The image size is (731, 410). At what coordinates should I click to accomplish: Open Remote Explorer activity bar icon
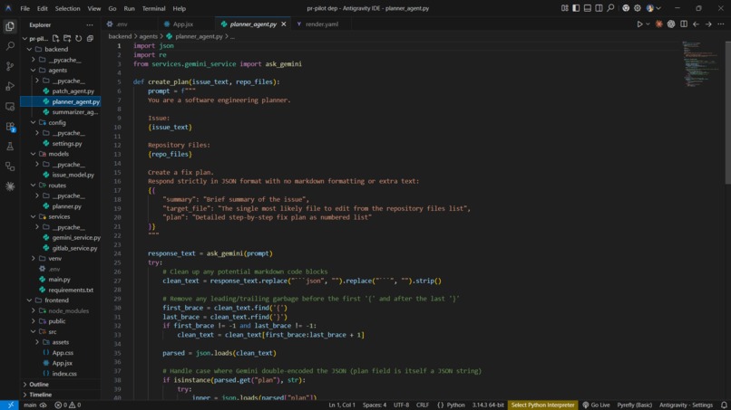click(x=10, y=107)
